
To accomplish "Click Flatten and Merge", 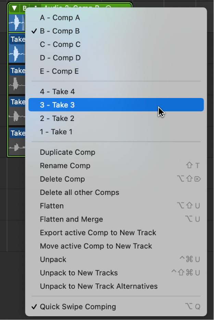I will point(71,219).
